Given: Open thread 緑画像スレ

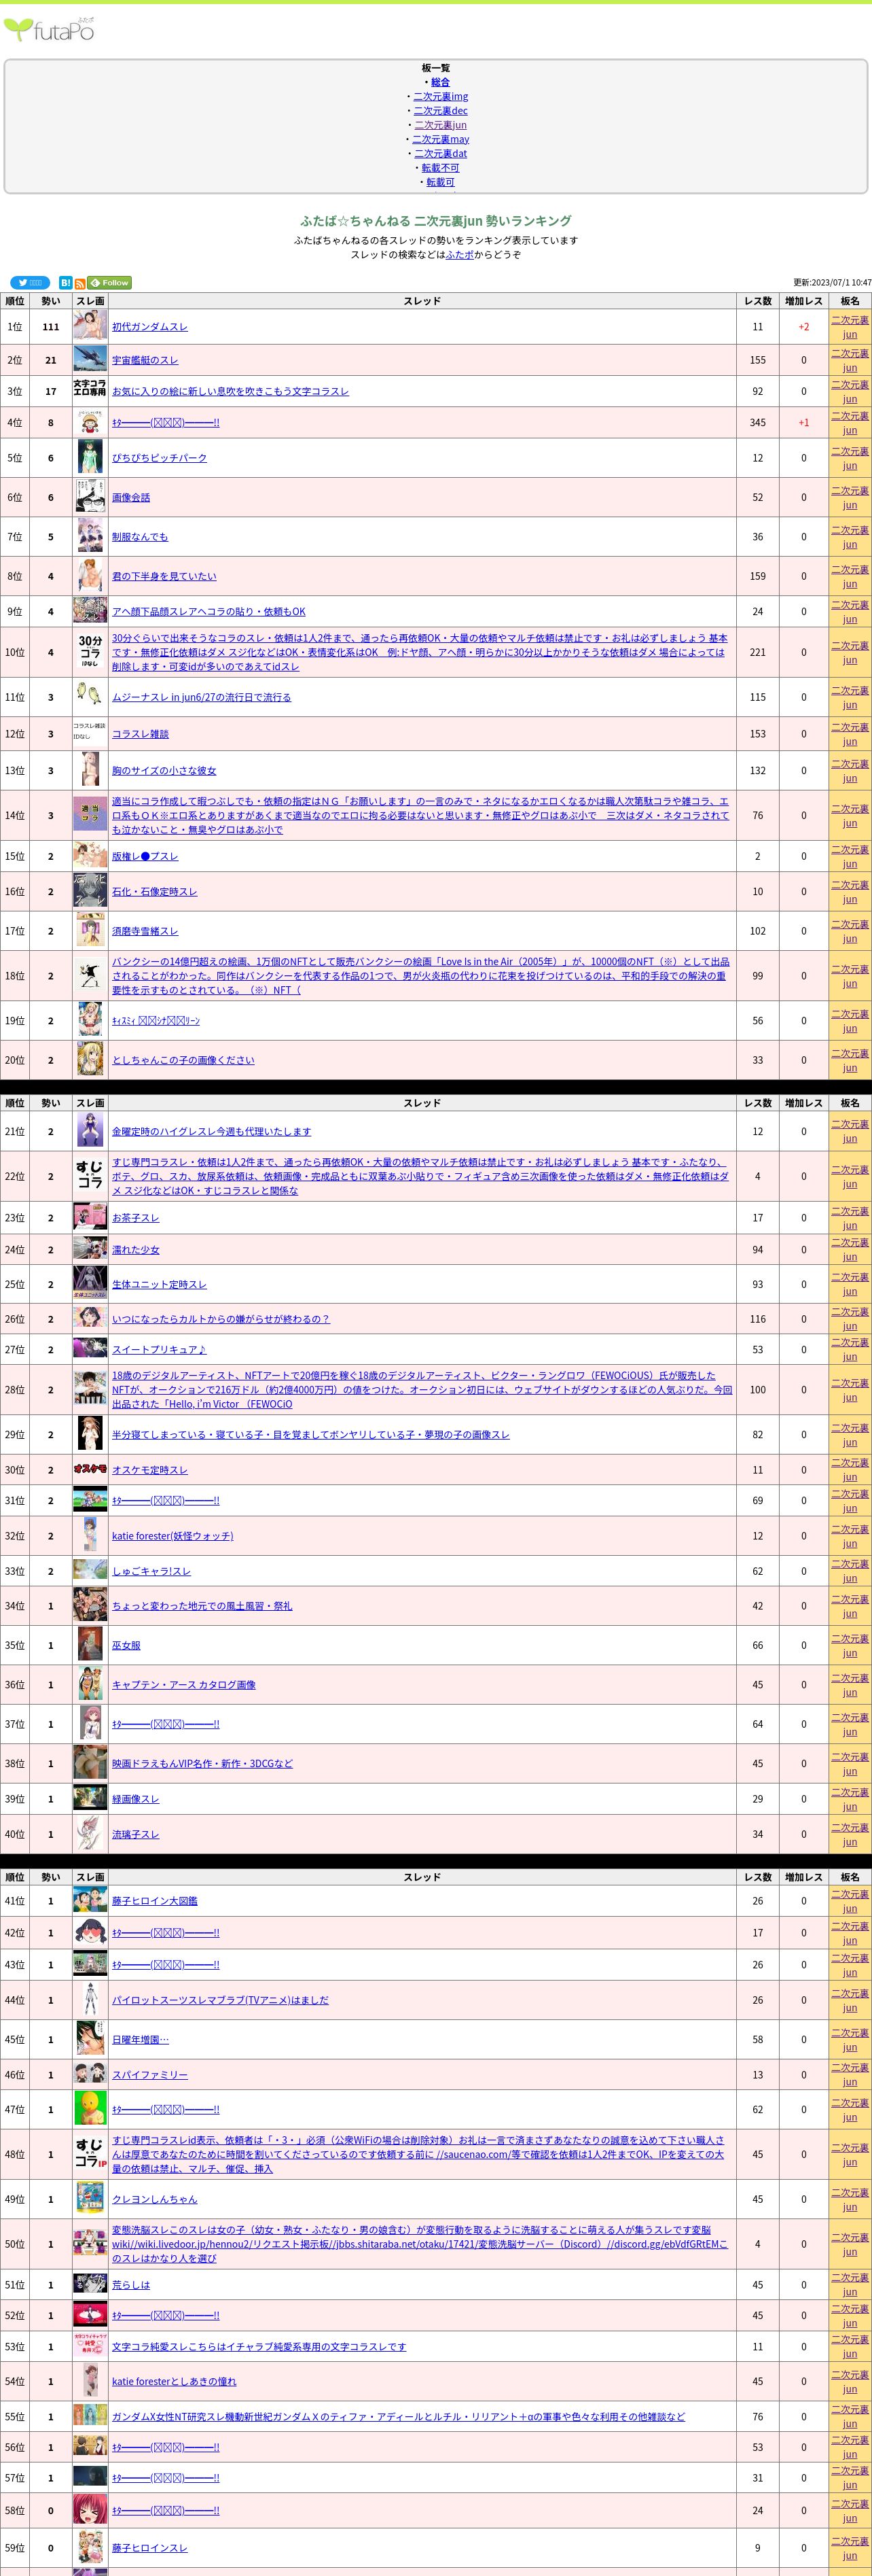Looking at the screenshot, I should click(x=136, y=1799).
